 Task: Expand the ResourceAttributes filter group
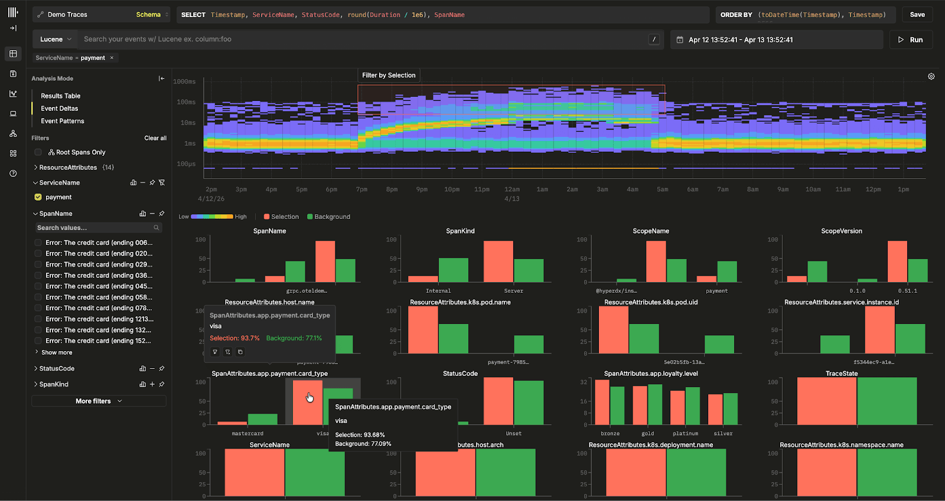[67, 168]
